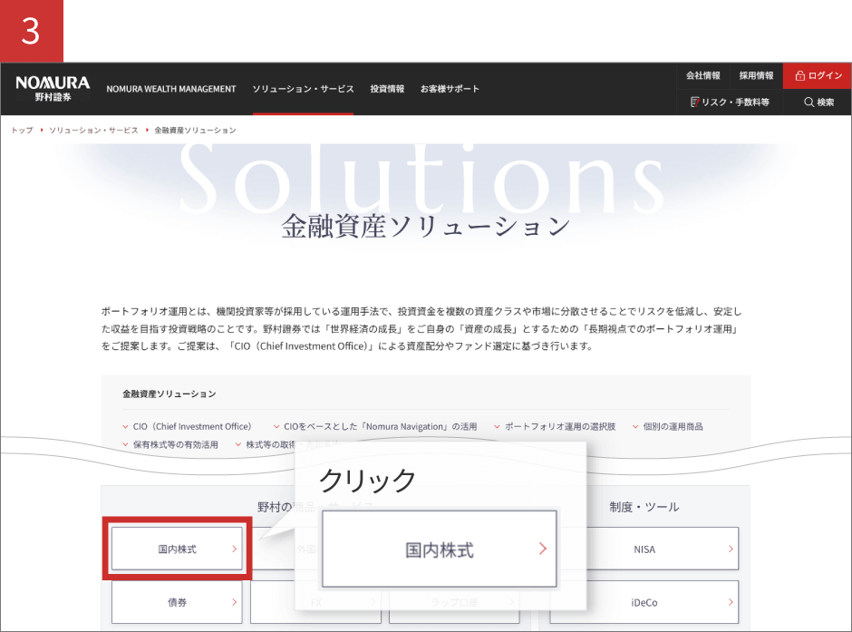
Task: Click the chevron on small 国内株式 button
Action: pos(234,549)
